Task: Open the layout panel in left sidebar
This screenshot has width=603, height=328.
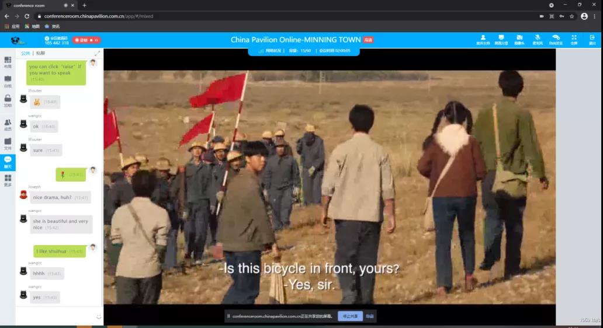Action: [x=8, y=61]
